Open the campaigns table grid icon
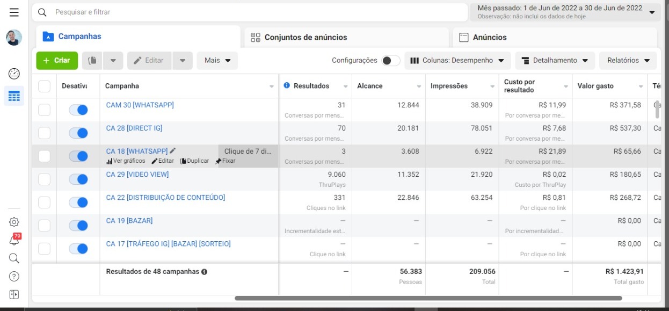Image resolution: width=669 pixels, height=311 pixels. [x=14, y=96]
